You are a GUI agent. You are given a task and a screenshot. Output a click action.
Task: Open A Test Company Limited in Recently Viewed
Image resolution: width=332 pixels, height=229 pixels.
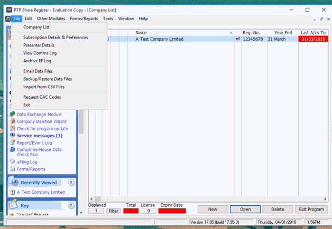coord(41,192)
